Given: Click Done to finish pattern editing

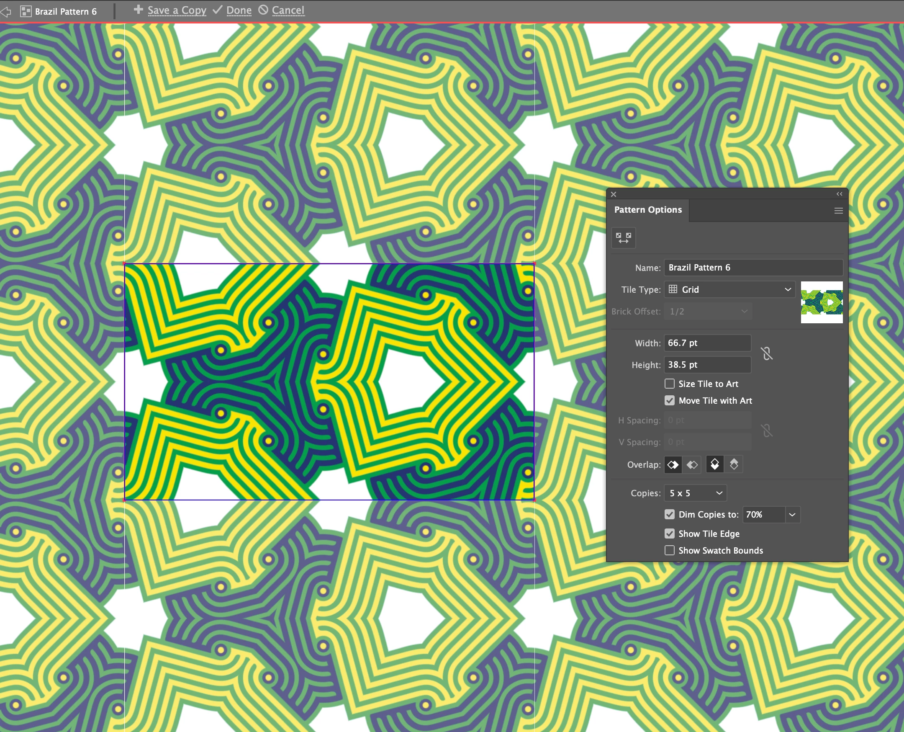Looking at the screenshot, I should (238, 10).
